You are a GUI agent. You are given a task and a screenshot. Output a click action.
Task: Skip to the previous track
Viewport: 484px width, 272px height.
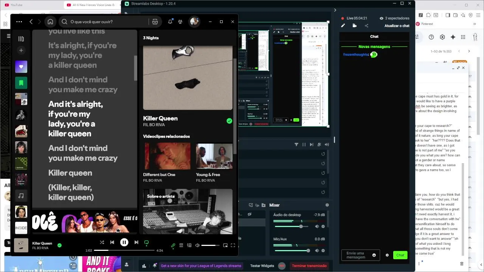112,242
